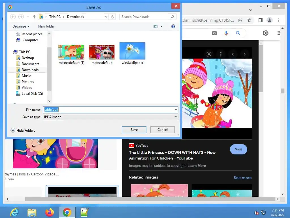290x218 pixels.
Task: Open the Videos folder in the tree
Action: click(24, 87)
